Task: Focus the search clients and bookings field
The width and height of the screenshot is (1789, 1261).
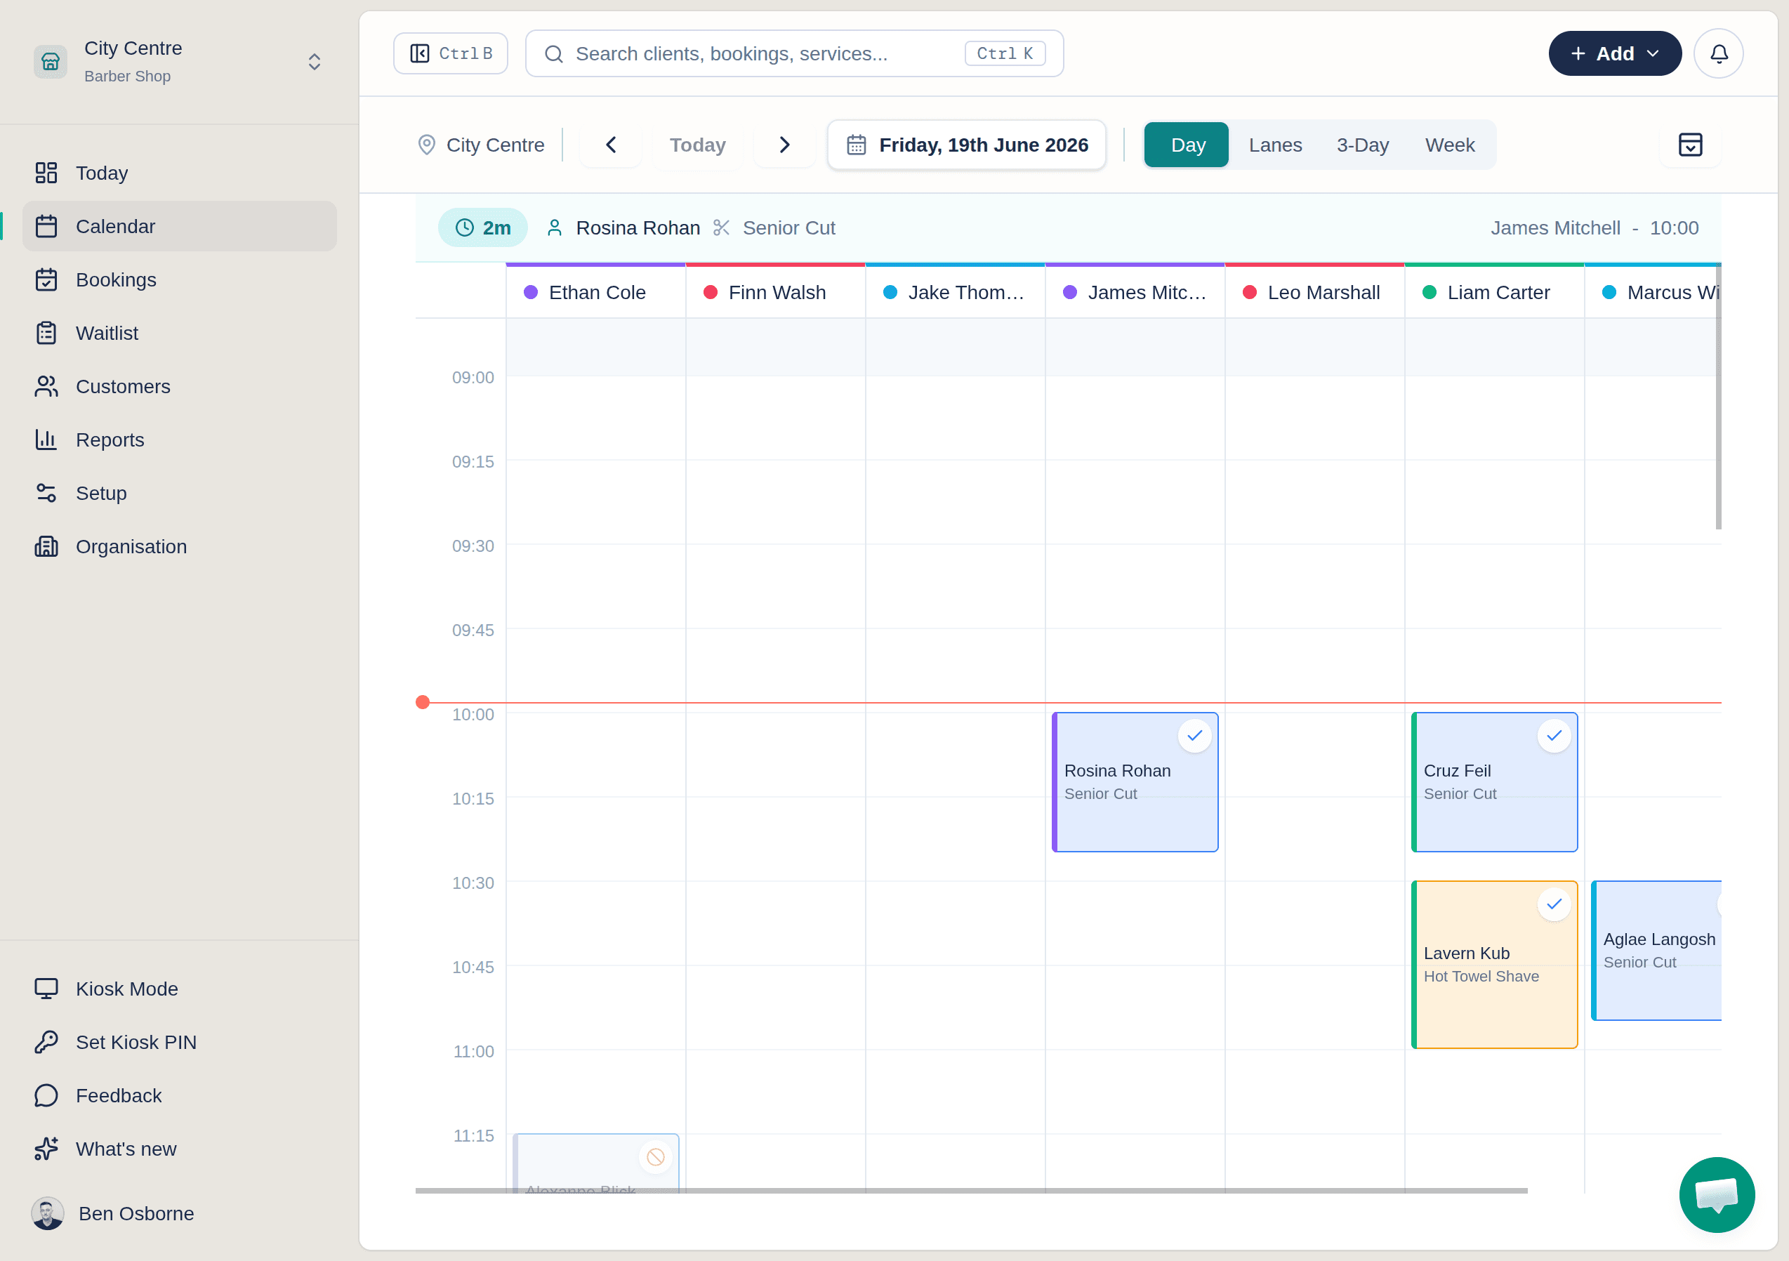Action: click(x=794, y=54)
